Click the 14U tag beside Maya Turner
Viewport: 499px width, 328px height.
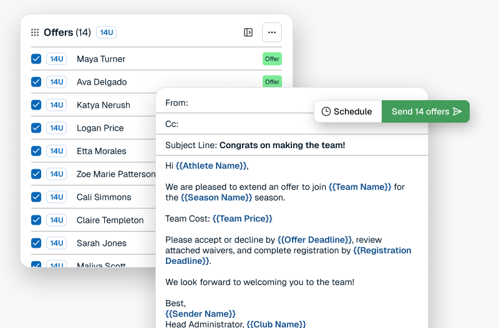(x=57, y=59)
